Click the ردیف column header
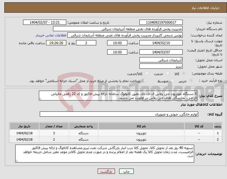 coord(218,126)
